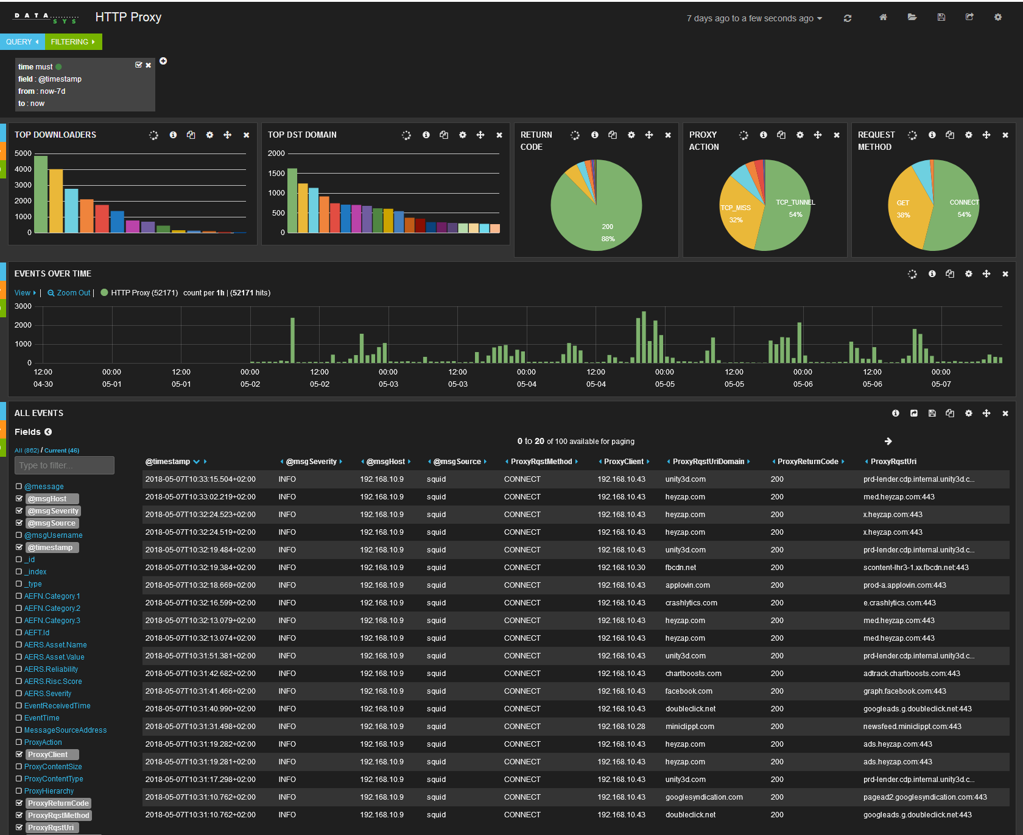Open the event row with domain miniclippt.com
Viewport: 1023px width, 835px height.
point(576,727)
